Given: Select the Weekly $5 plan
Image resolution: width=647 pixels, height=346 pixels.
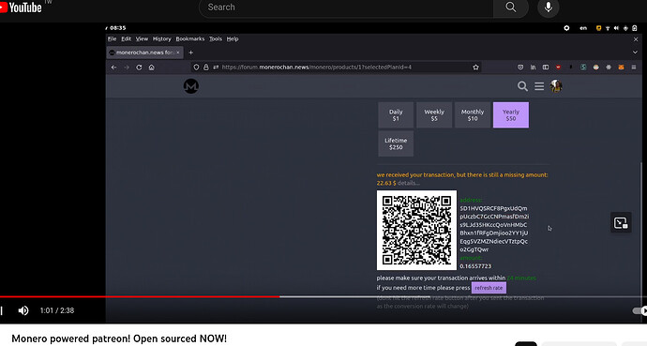Looking at the screenshot, I should tap(434, 115).
